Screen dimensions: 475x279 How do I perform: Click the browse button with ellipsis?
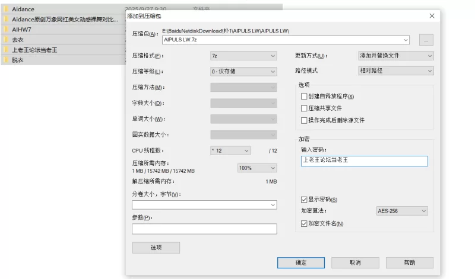(x=426, y=40)
